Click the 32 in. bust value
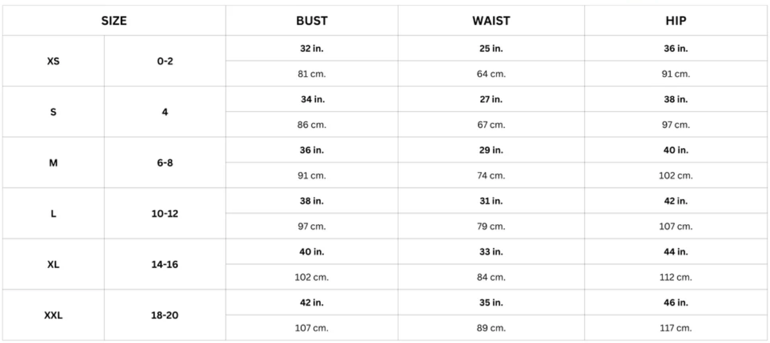This screenshot has height=343, width=770. (311, 48)
